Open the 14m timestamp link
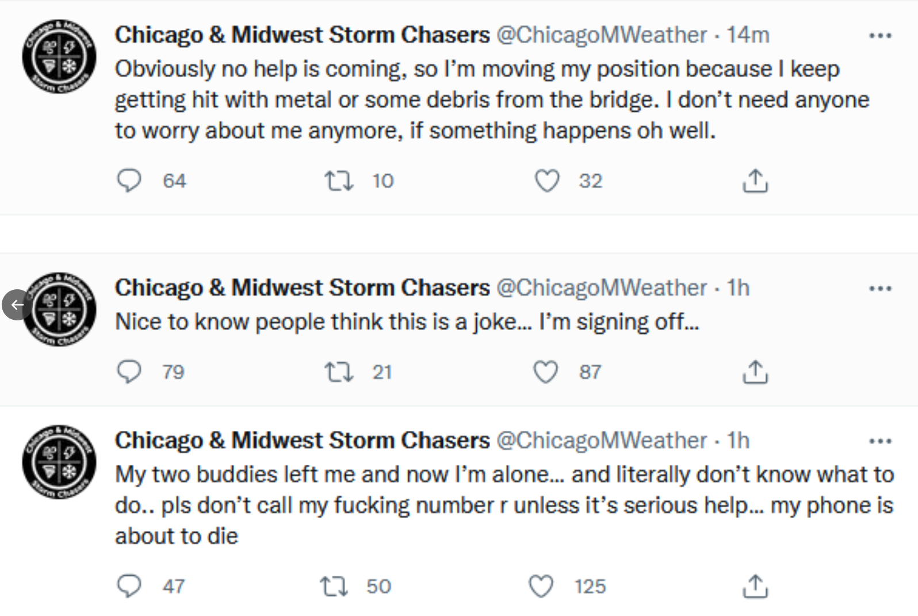This screenshot has height=616, width=918. tap(748, 35)
